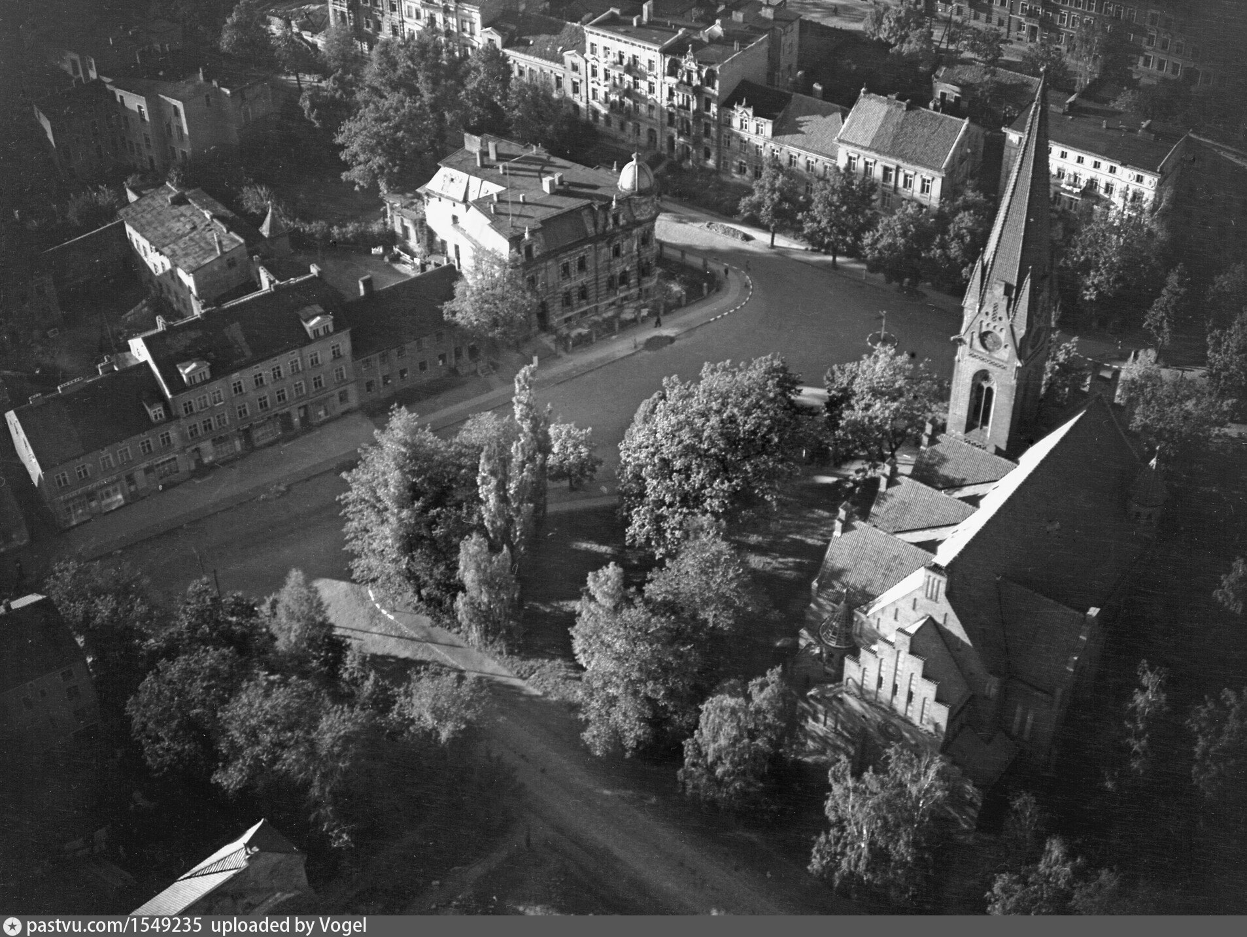Click the tall poplar tree in the square

pyautogui.click(x=523, y=445)
